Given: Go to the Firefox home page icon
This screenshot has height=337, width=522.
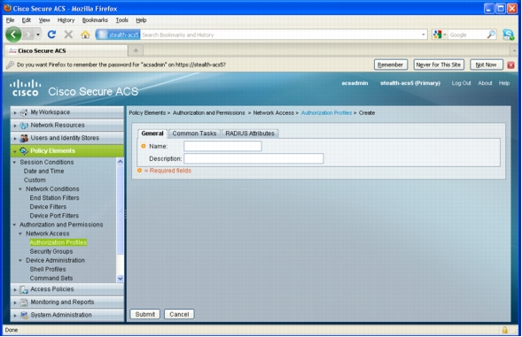Looking at the screenshot, I should click(x=85, y=34).
